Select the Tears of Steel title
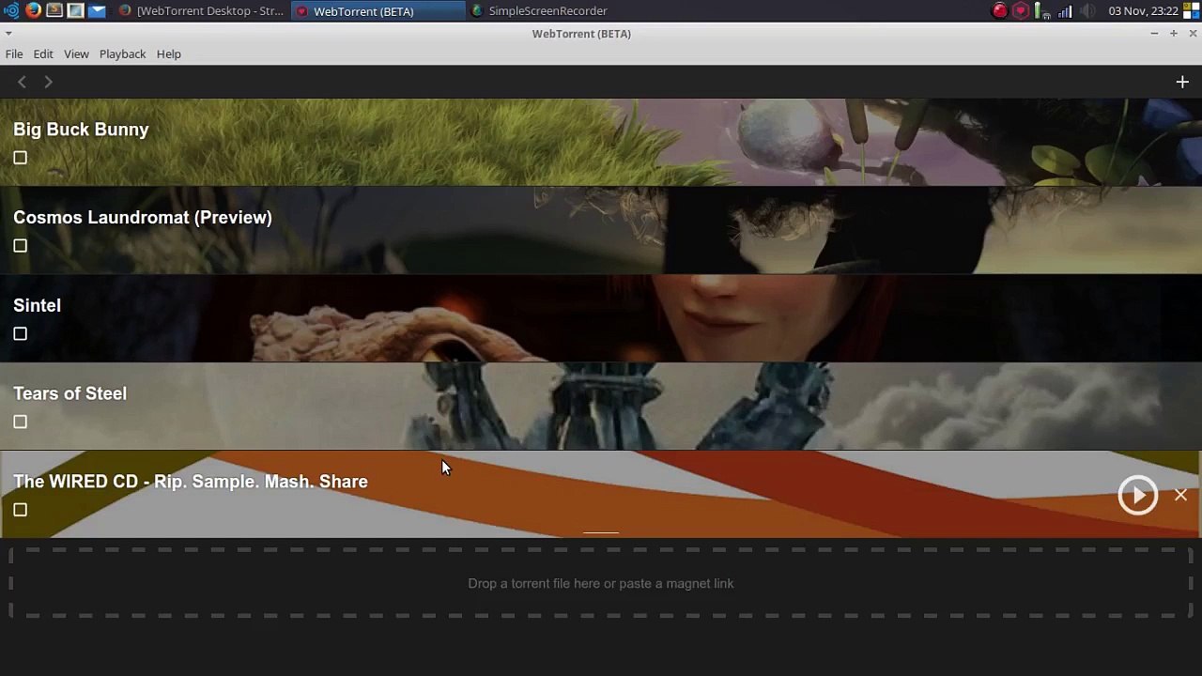 pyautogui.click(x=69, y=393)
